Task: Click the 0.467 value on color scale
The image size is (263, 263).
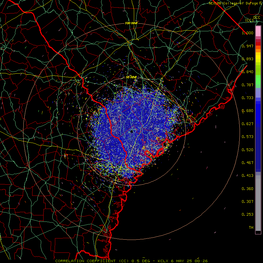Action: tap(248, 163)
